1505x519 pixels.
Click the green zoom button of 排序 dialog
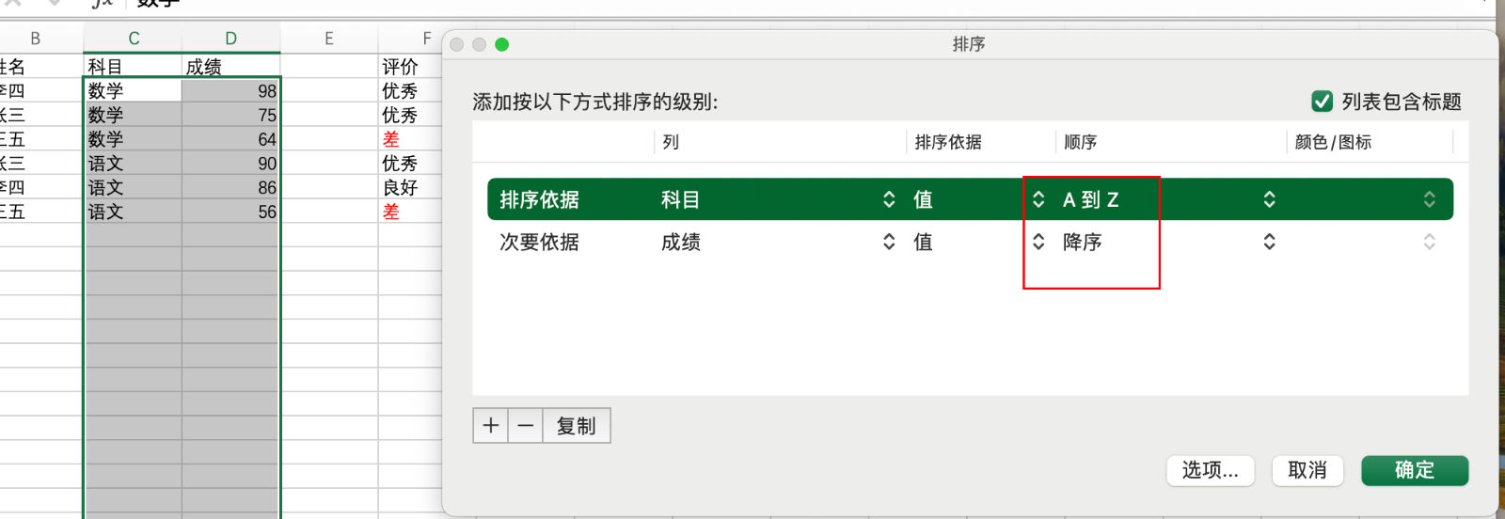click(502, 44)
